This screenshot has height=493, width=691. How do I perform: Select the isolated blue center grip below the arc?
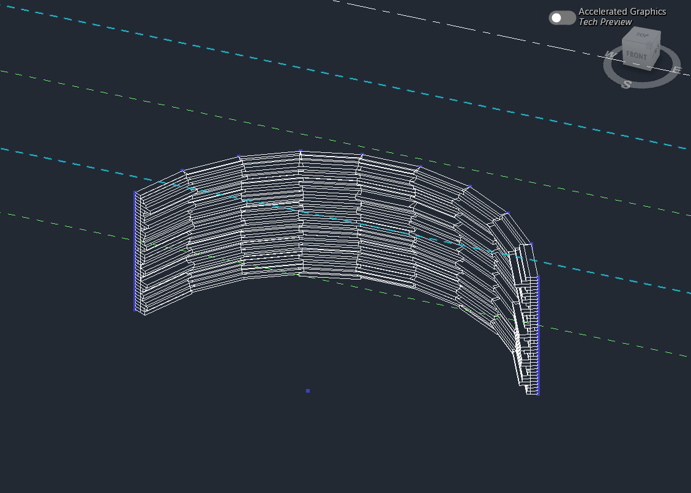[308, 391]
